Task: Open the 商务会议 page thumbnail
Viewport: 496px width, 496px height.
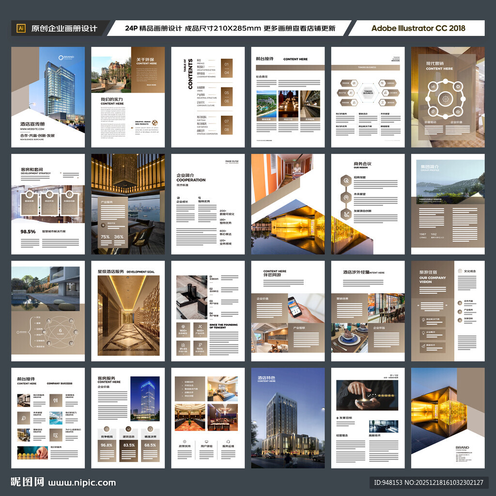Action: [x=368, y=204]
